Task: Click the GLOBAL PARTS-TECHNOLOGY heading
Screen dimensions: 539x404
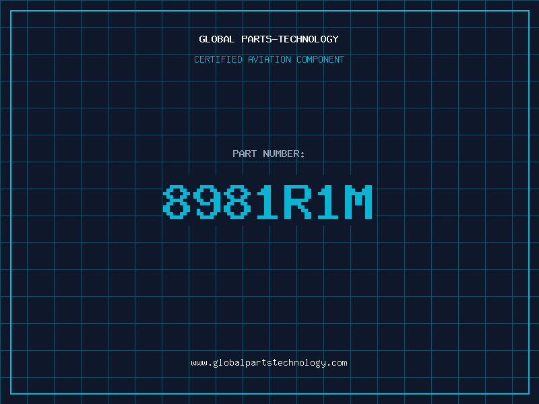Action: [x=269, y=39]
